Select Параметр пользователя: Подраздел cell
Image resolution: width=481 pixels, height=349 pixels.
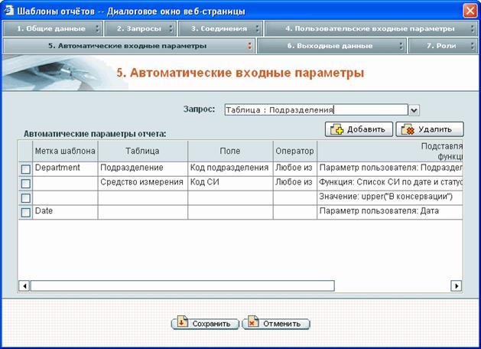click(x=390, y=169)
